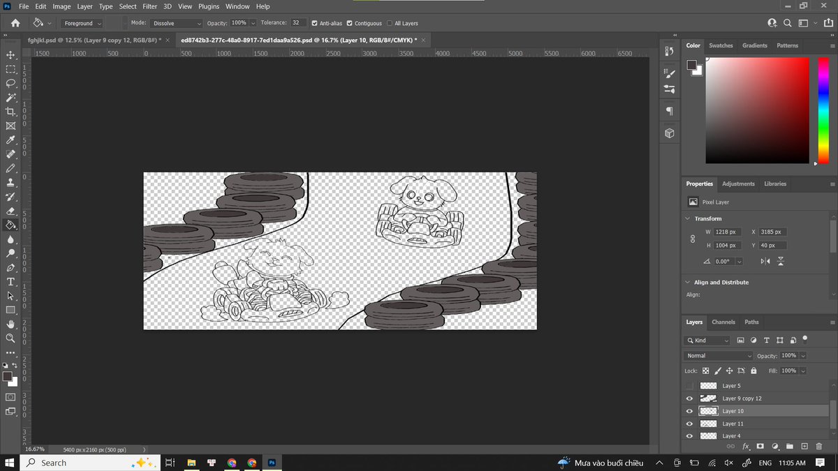Collapse the Transform section
The image size is (838, 471).
click(687, 218)
